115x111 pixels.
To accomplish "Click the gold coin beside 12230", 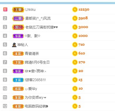I will pyautogui.click(x=75, y=10).
